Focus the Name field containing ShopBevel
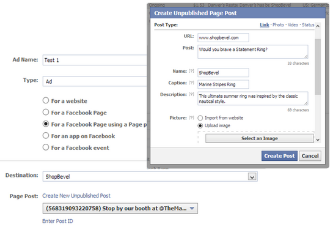The width and height of the screenshot is (333, 227). [223, 73]
